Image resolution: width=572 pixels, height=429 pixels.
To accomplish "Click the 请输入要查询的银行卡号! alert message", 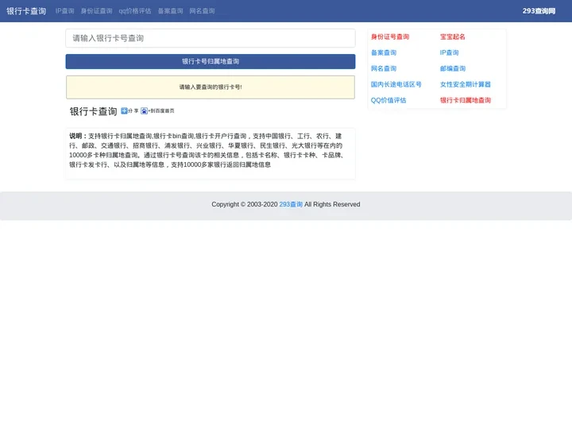I will coord(211,87).
